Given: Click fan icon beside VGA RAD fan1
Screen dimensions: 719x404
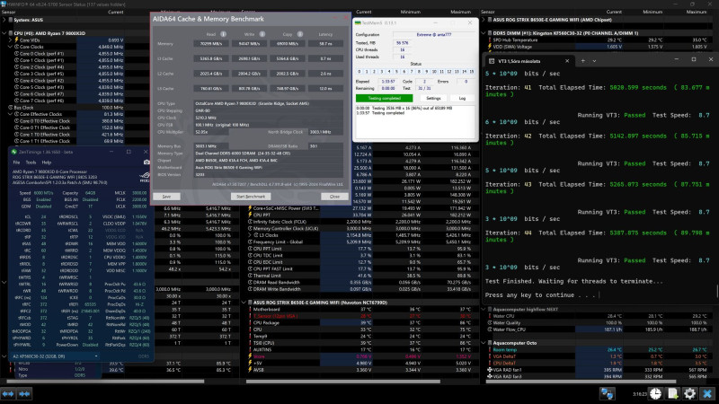Looking at the screenshot, I should [489, 370].
